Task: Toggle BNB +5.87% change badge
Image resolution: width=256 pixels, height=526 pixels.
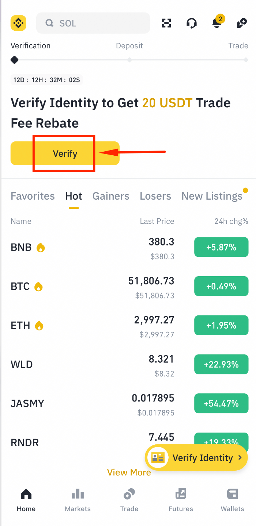Action: 221,247
